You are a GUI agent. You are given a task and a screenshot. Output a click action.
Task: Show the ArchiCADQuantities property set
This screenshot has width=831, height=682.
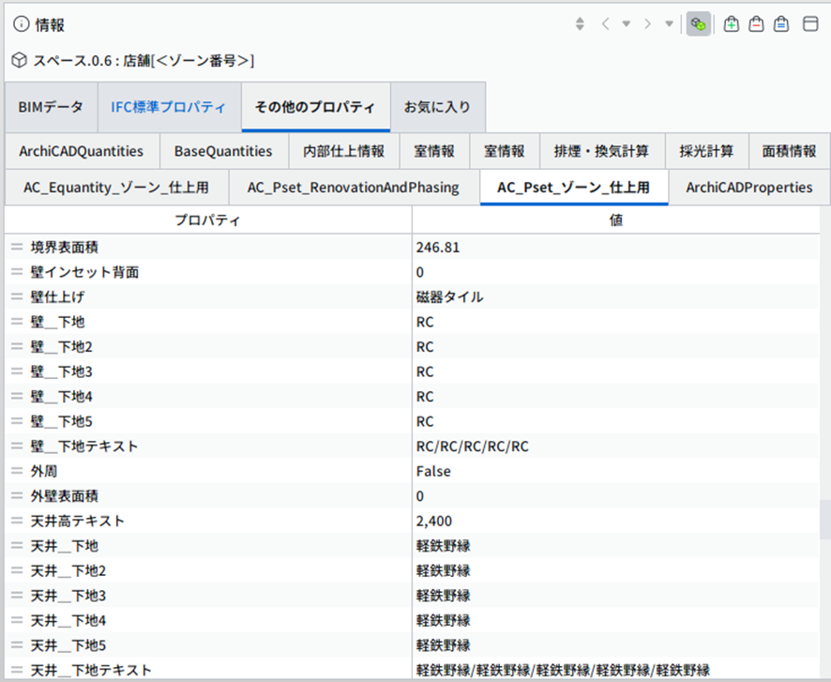point(82,151)
